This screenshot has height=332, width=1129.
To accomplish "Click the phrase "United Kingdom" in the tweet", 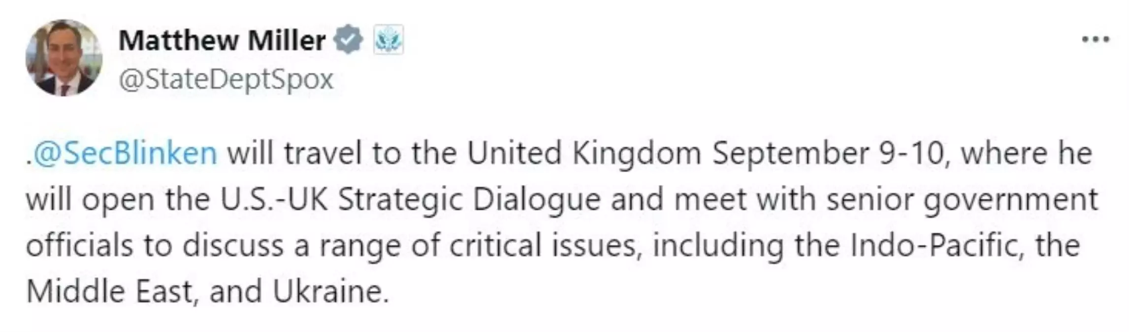I will (584, 153).
